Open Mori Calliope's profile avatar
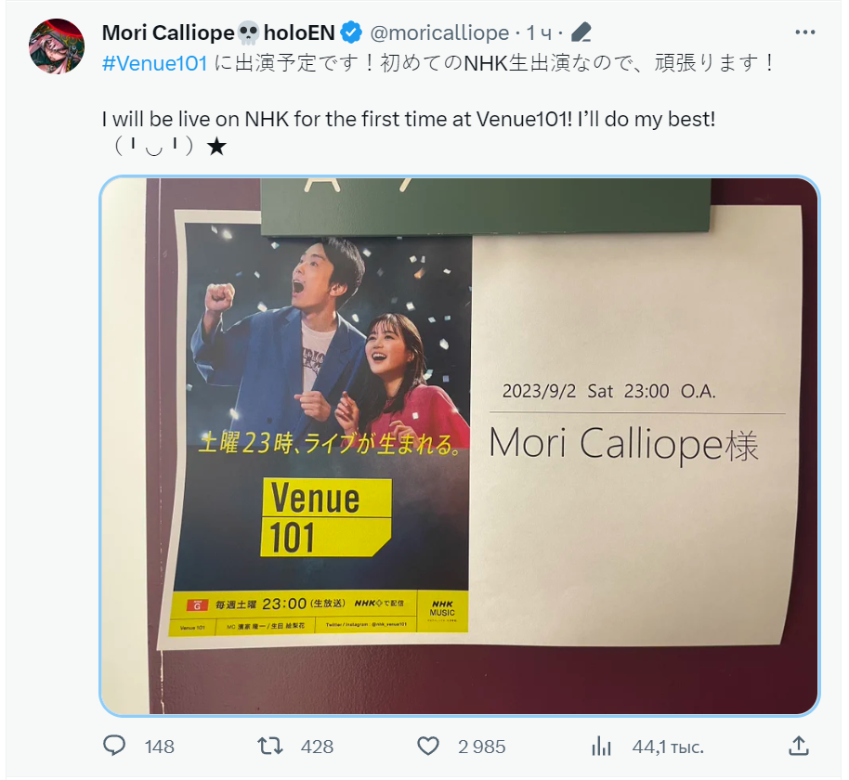The height and width of the screenshot is (780, 849). [x=57, y=46]
